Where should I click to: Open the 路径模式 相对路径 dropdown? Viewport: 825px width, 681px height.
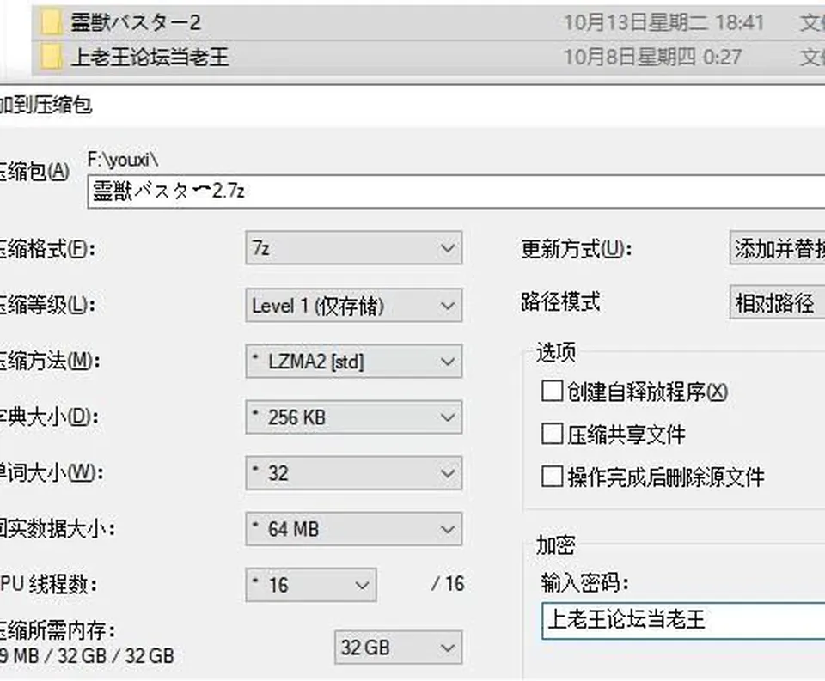(777, 302)
